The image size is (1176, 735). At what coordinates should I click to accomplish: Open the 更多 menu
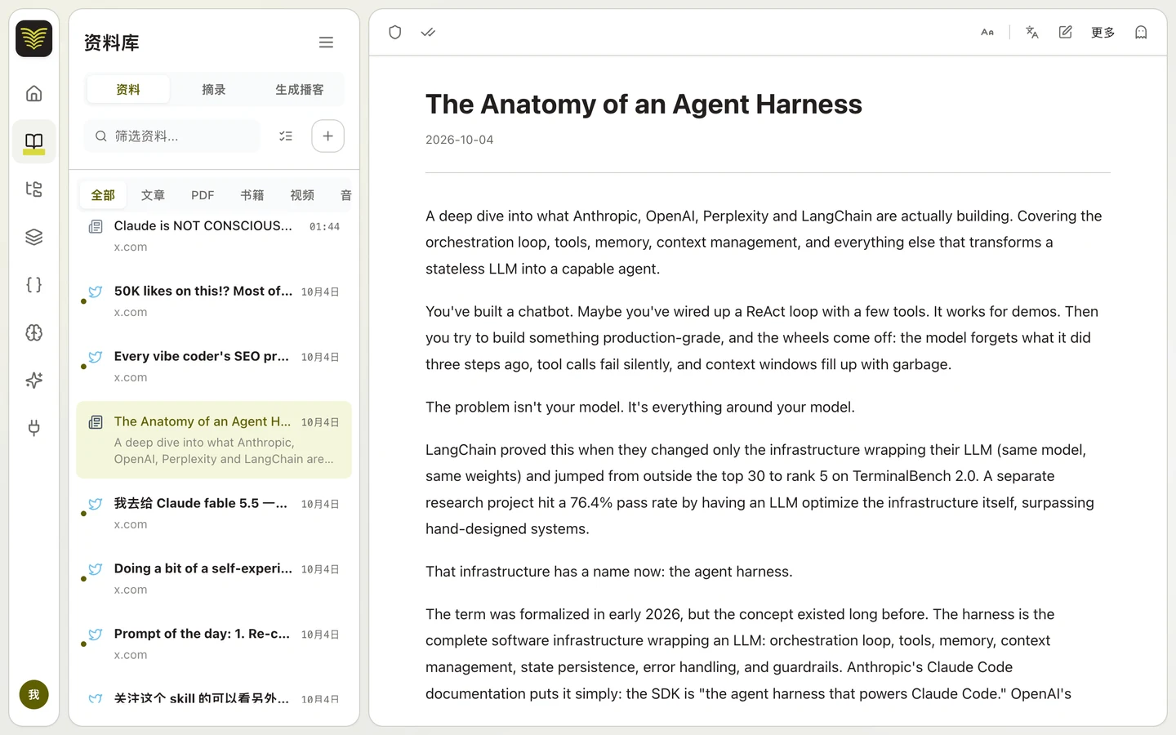[1102, 33]
